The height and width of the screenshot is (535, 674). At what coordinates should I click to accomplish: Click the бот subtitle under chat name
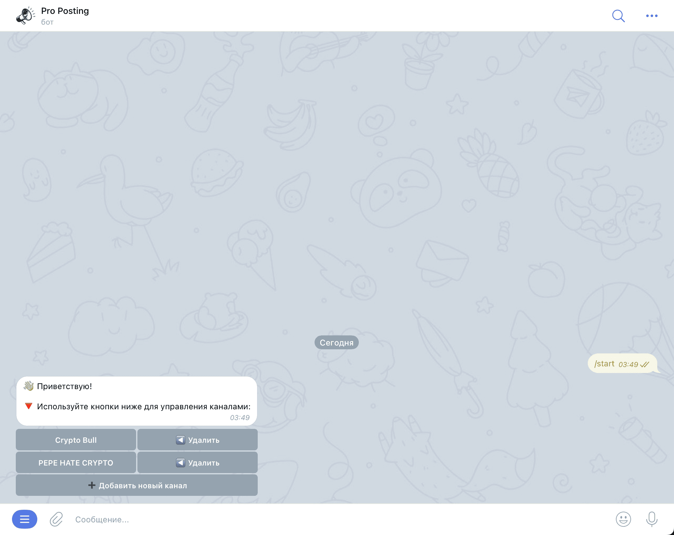(x=47, y=22)
